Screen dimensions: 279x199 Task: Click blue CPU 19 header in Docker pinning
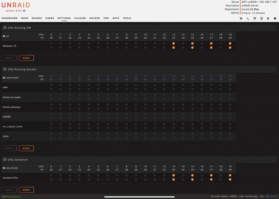[x=230, y=76]
